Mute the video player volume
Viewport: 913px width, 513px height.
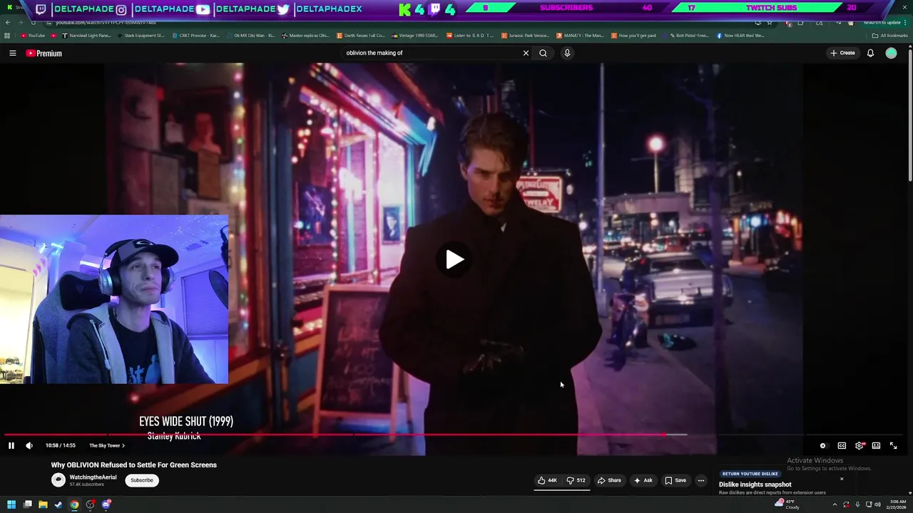click(29, 445)
